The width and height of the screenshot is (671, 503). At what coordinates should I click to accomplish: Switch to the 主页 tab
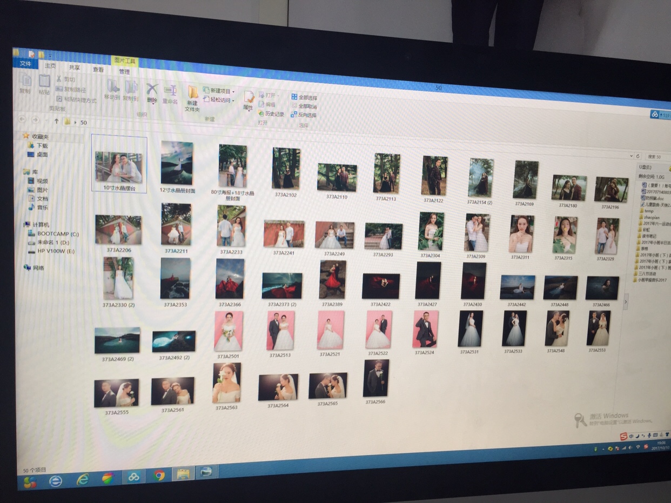(50, 65)
